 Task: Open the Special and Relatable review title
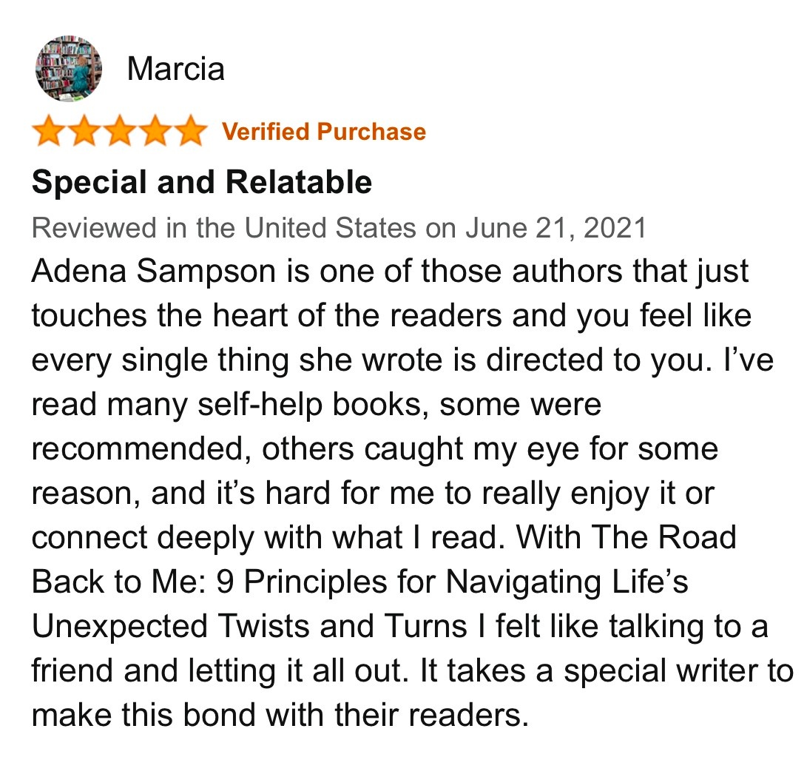click(202, 182)
